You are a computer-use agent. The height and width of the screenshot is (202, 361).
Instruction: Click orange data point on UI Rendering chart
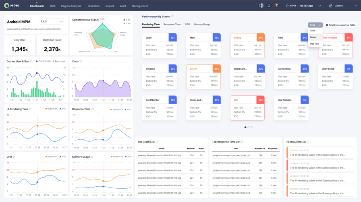tap(37, 126)
